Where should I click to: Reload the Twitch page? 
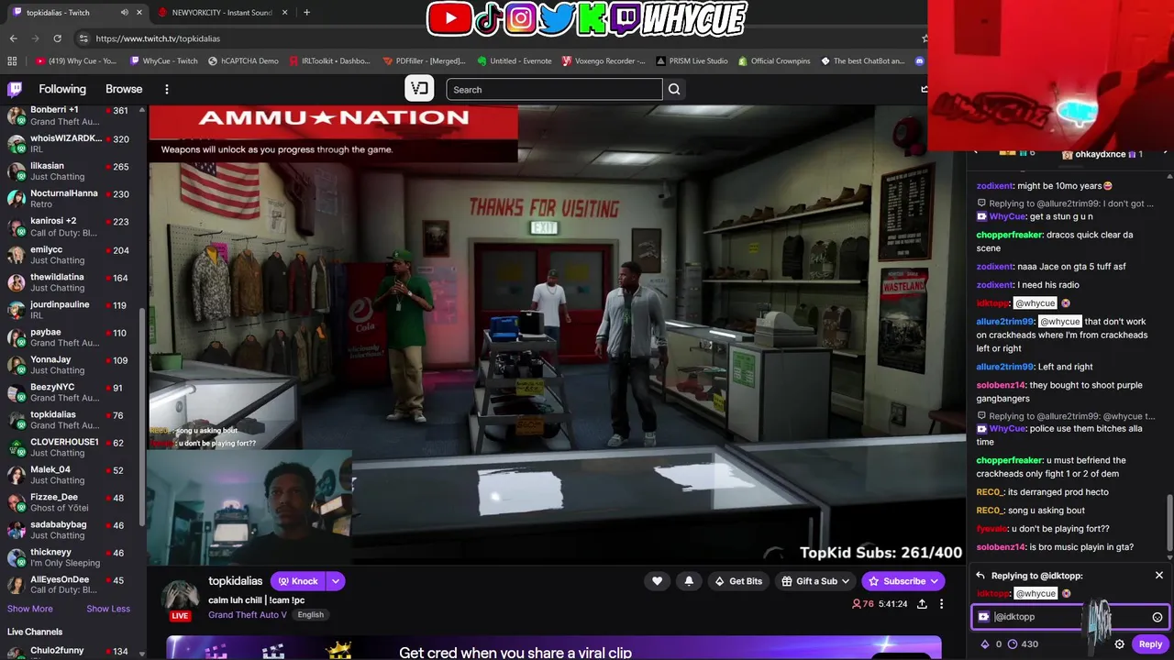coord(57,38)
